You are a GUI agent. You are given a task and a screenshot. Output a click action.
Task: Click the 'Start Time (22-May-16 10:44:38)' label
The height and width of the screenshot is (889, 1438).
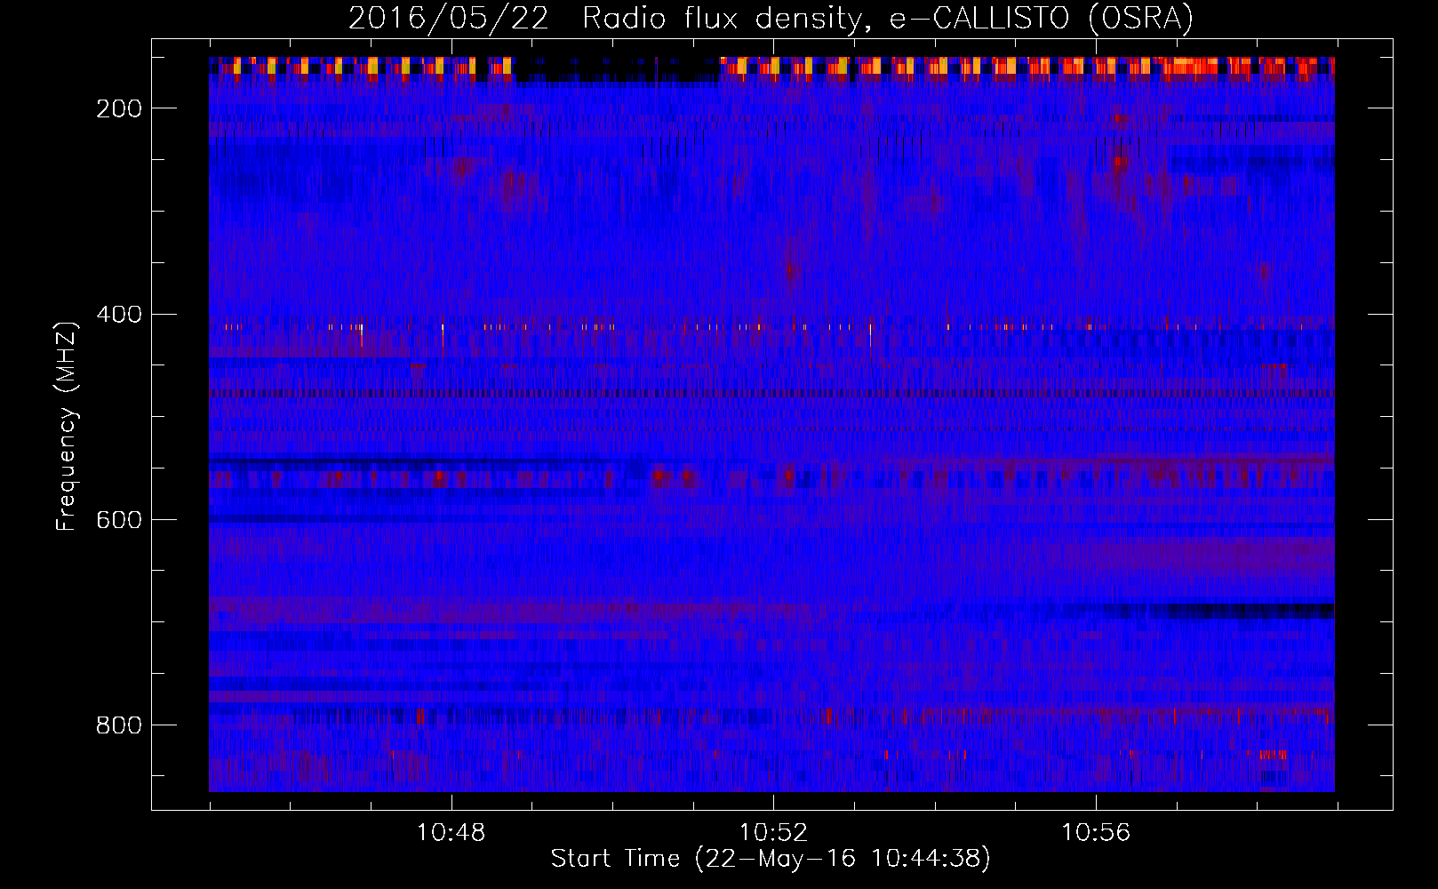pos(771,859)
